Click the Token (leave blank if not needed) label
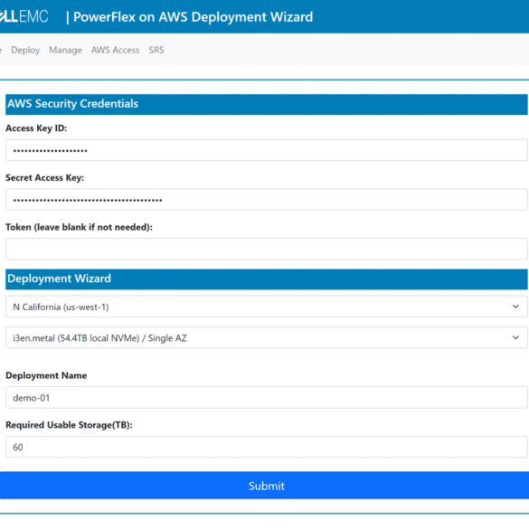Viewport: 529px width, 529px height. pos(79,227)
